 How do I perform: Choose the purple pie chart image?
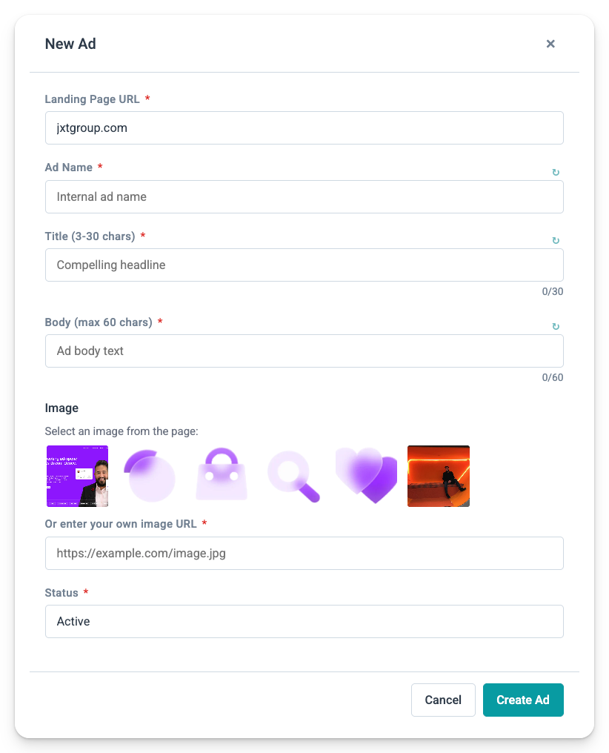(150, 476)
